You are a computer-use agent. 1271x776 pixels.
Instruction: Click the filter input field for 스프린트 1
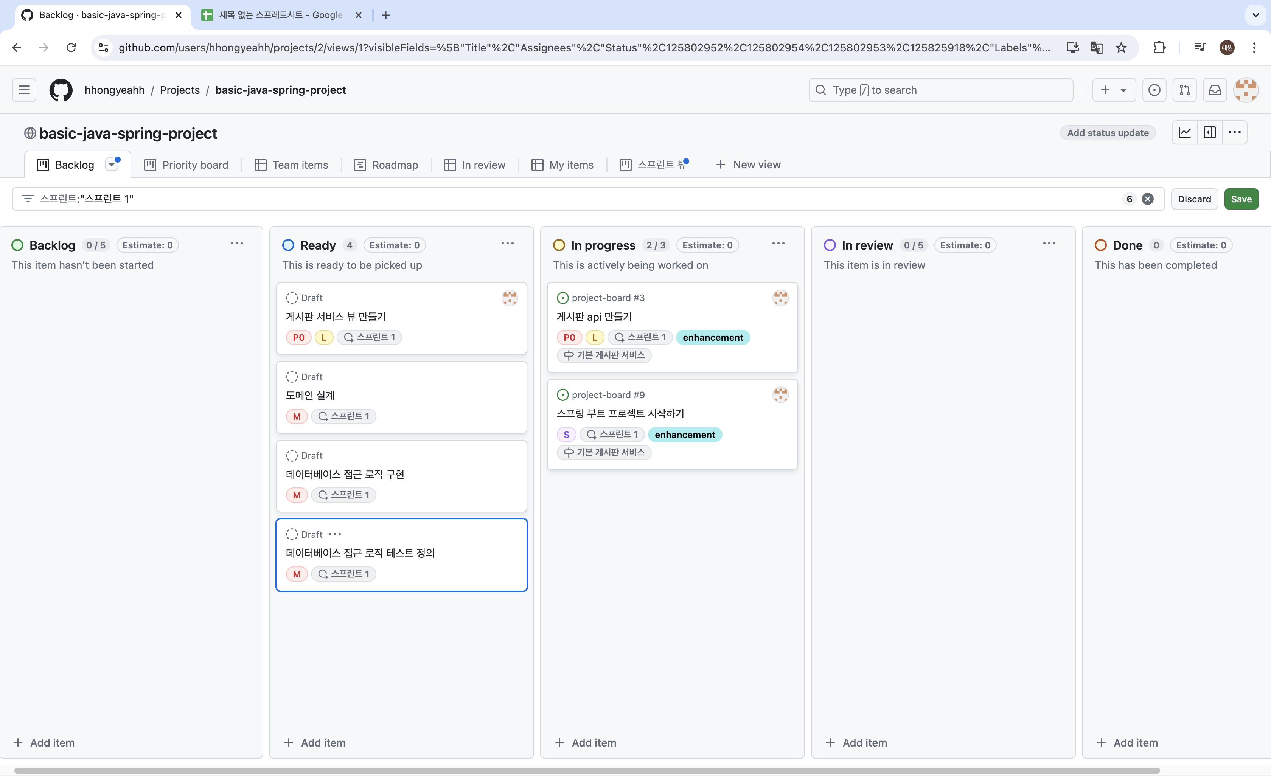point(567,199)
